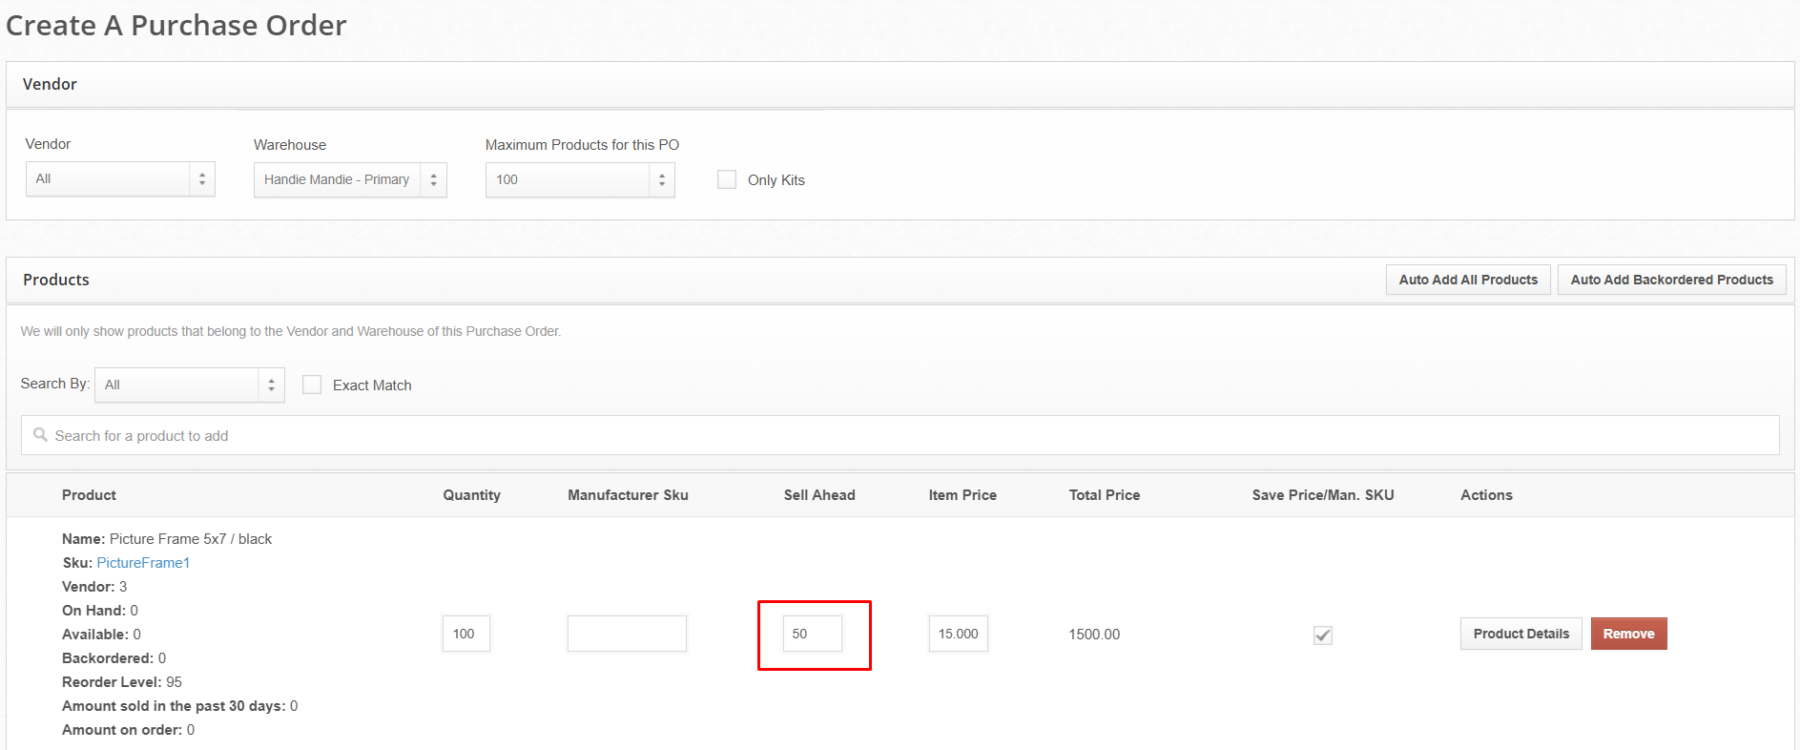Expand Maximum Products for this PO dropdown

(579, 179)
